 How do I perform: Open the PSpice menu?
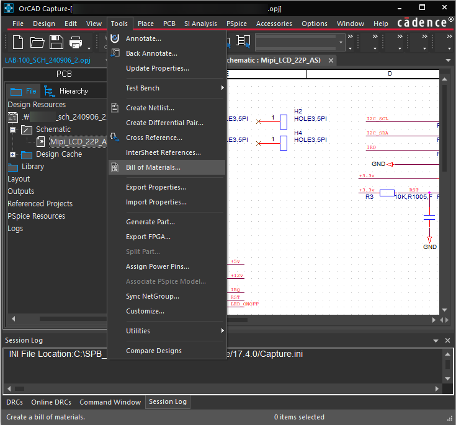pyautogui.click(x=236, y=24)
